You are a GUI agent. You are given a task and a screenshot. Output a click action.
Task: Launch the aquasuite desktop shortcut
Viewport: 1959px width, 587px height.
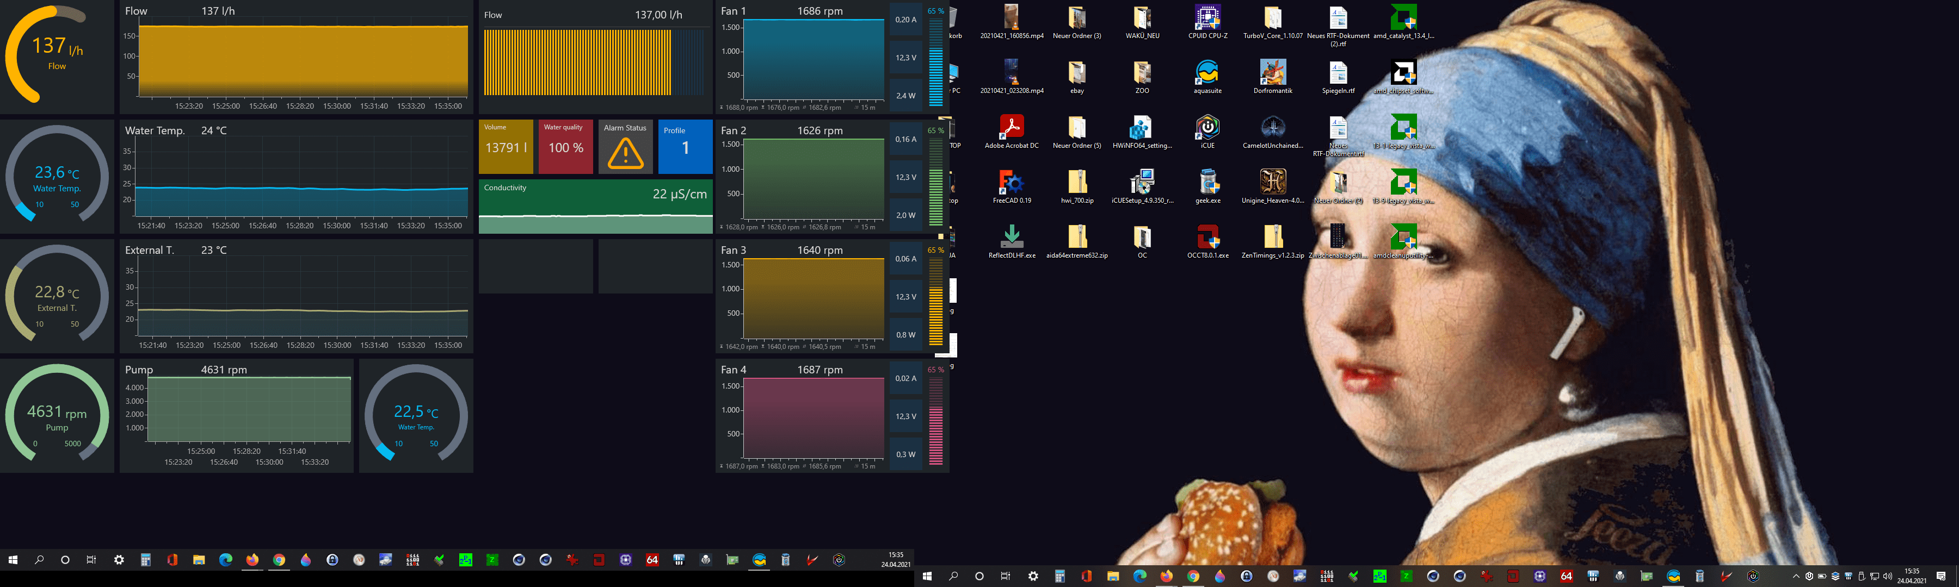pyautogui.click(x=1208, y=77)
